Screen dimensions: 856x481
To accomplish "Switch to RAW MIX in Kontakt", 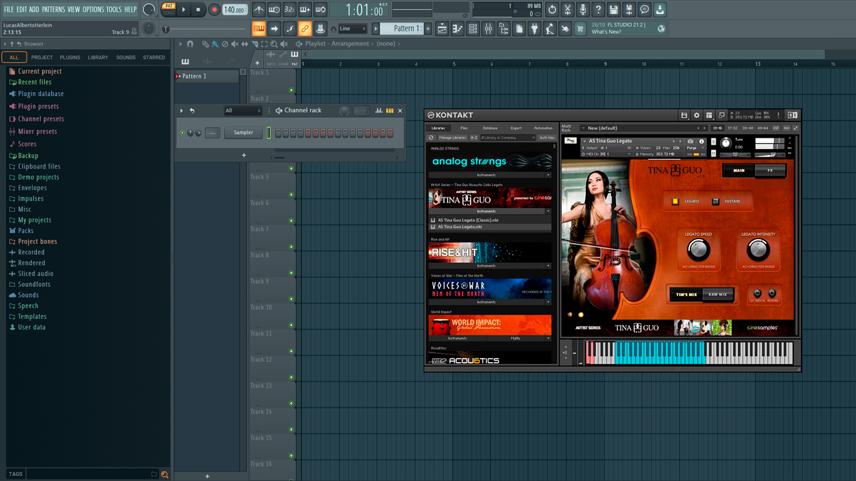I will [718, 294].
